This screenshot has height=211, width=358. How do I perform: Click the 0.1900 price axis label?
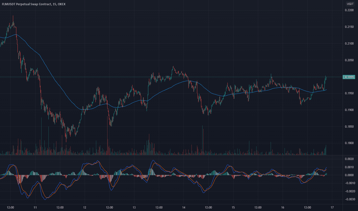[x=349, y=110]
